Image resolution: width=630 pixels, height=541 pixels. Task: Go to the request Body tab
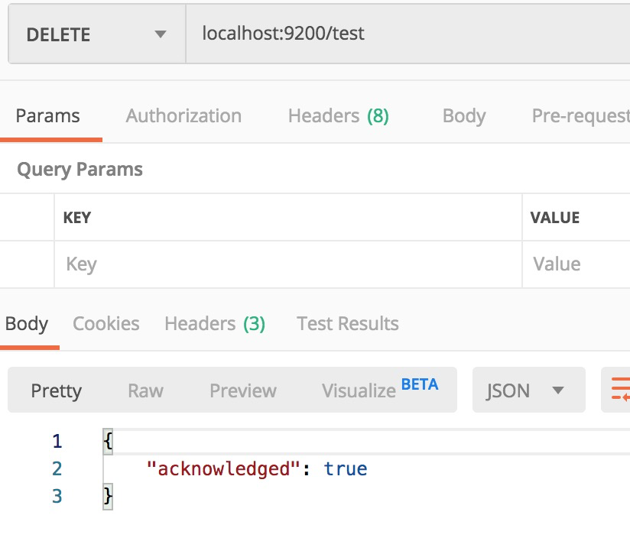point(463,116)
